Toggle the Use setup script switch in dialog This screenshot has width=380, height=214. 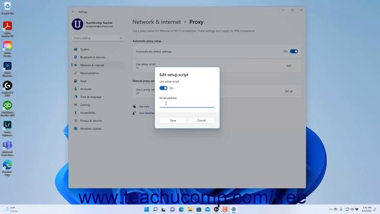tap(163, 88)
